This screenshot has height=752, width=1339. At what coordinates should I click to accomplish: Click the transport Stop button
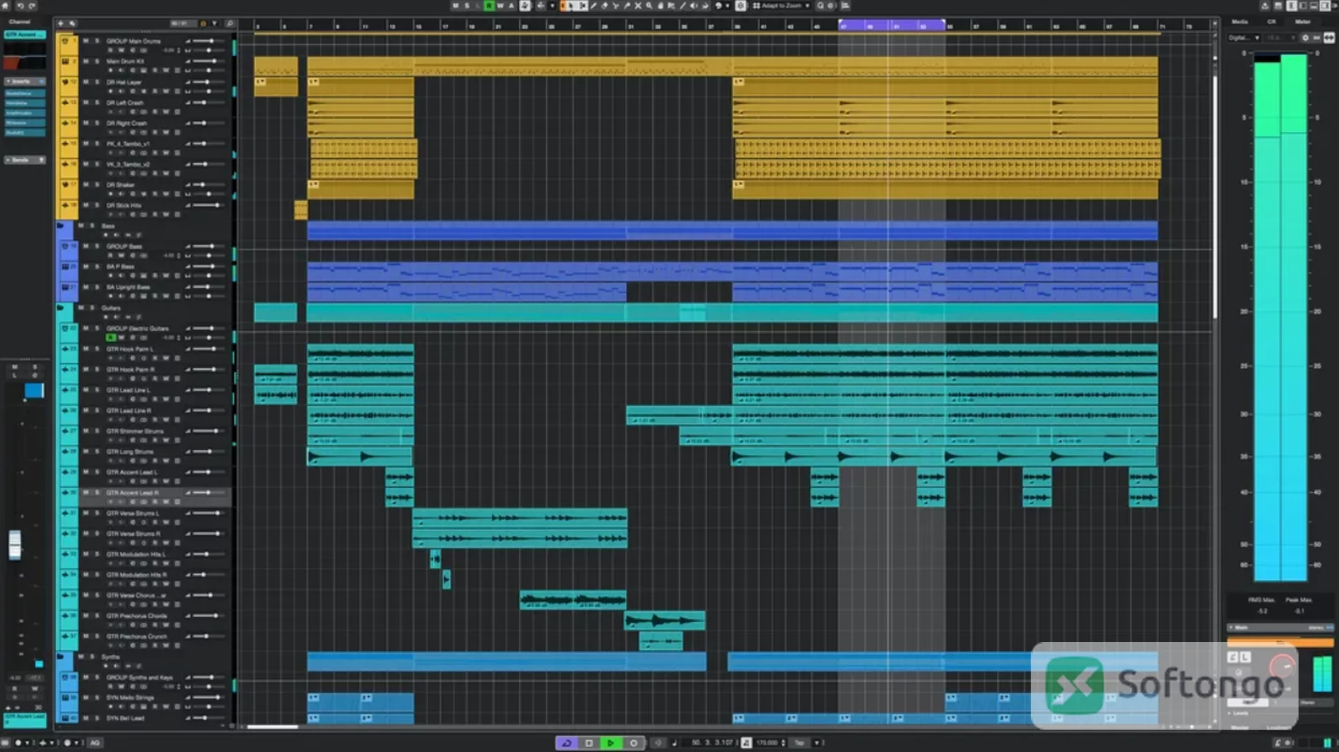(x=589, y=743)
